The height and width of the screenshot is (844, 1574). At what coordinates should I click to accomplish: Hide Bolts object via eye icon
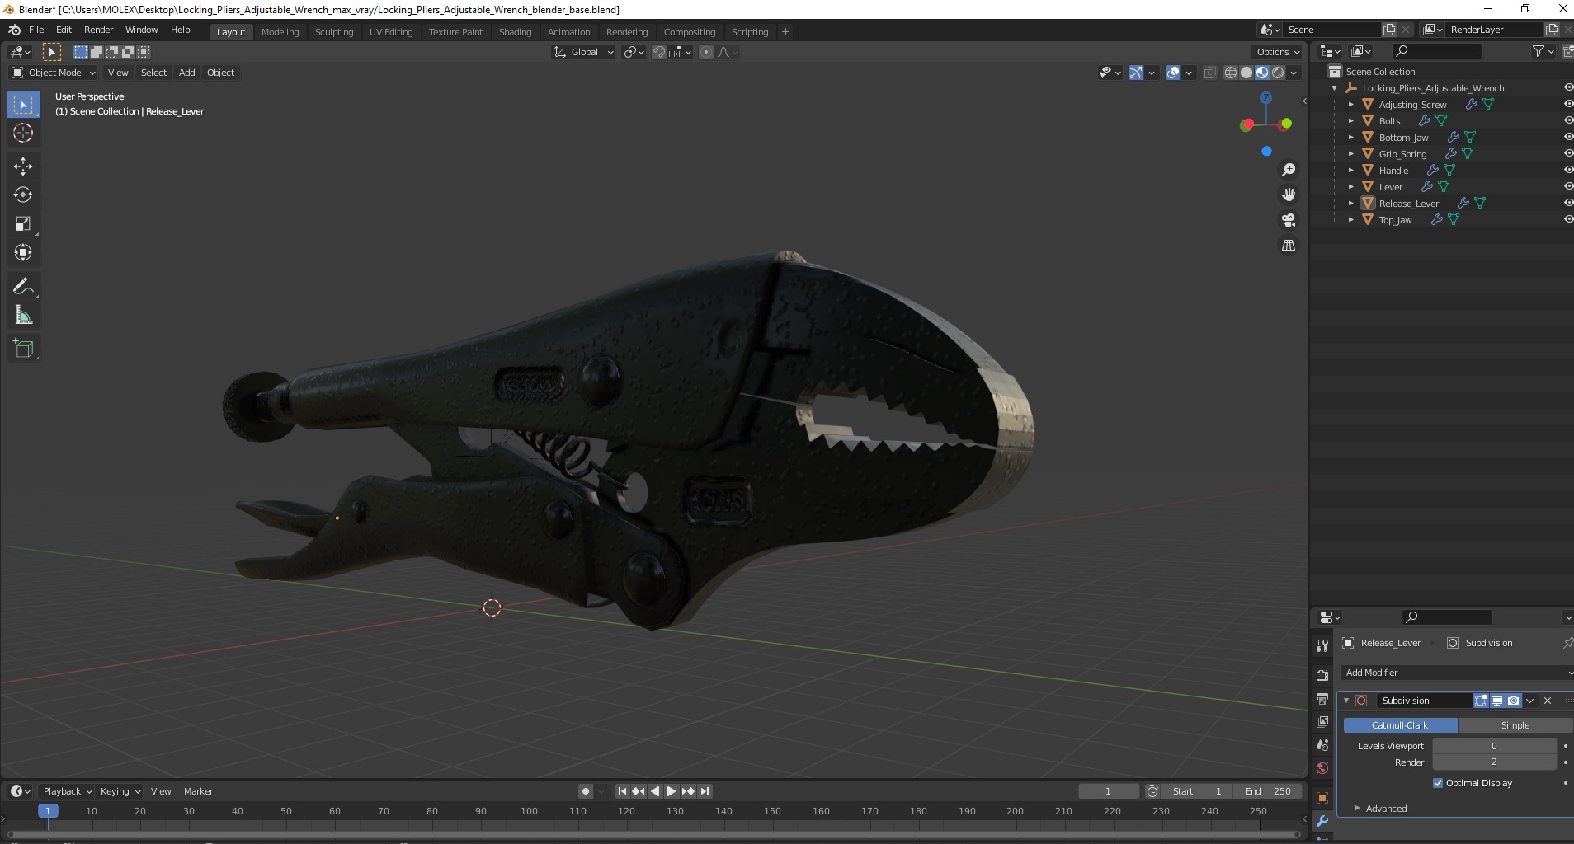point(1567,121)
